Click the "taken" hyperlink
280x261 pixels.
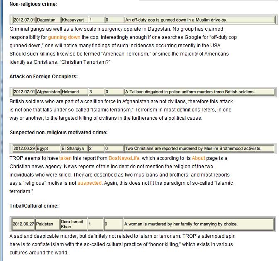tap(65, 158)
